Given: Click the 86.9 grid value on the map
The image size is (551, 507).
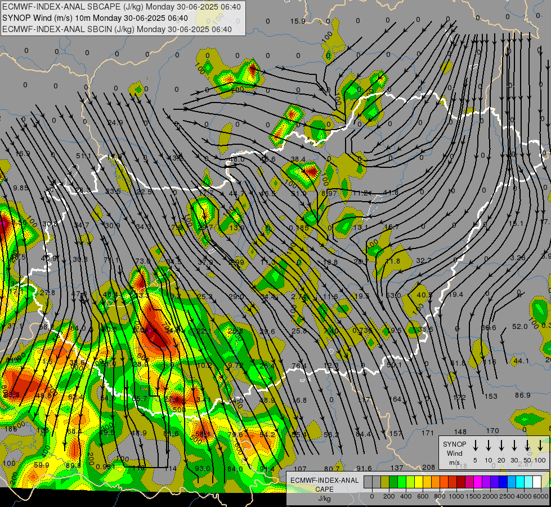Looking at the screenshot, I should pos(522,395).
